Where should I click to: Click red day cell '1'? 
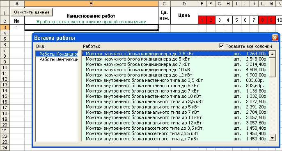tap(202, 20)
